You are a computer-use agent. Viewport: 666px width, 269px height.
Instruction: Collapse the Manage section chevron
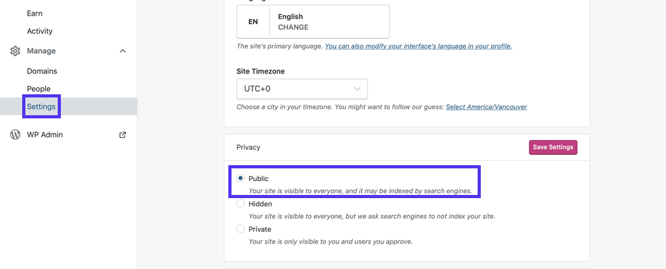click(x=123, y=51)
